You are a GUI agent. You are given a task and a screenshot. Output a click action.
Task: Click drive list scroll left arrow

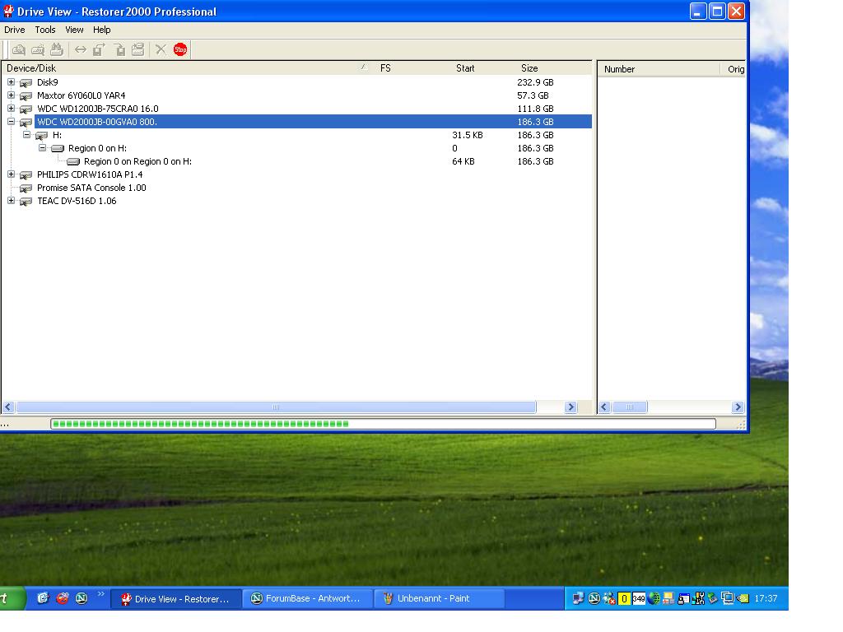8,407
